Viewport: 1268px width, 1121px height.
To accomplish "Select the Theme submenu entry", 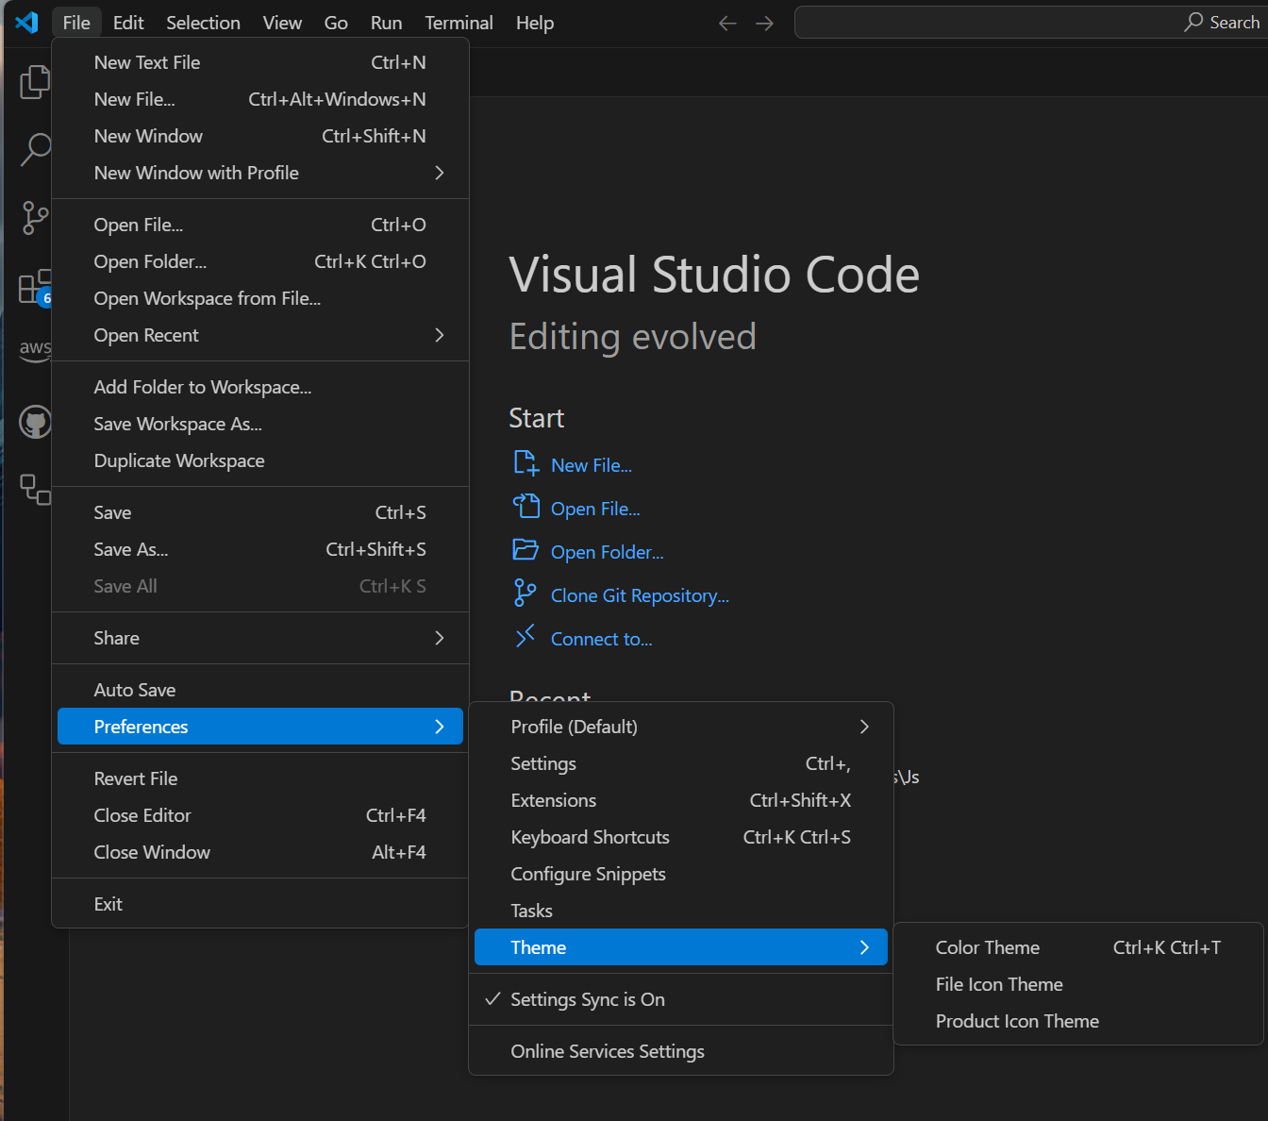I will click(x=538, y=947).
